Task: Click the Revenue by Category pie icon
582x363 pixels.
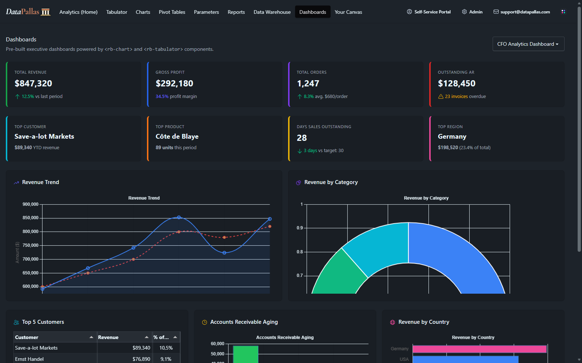Action: 299,183
